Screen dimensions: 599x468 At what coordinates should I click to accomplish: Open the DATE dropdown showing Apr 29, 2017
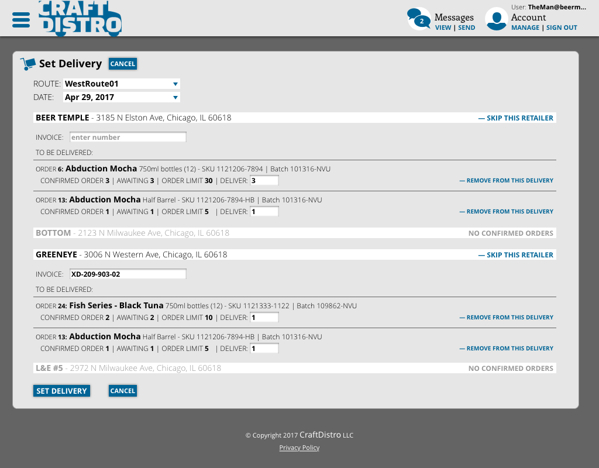pos(121,97)
